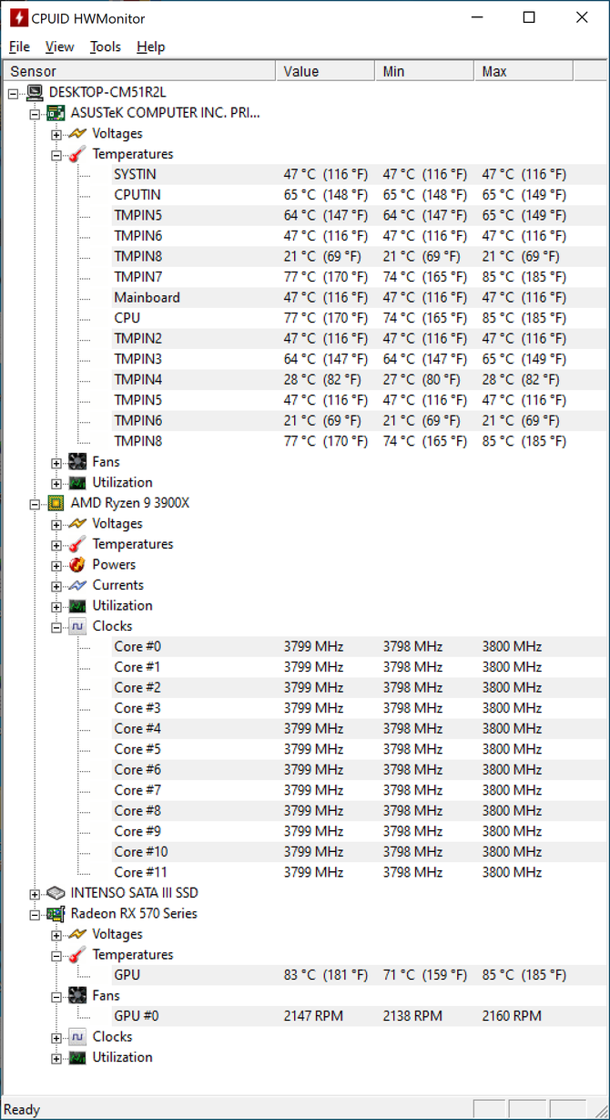Collapse the Ryzen Clocks section
The image size is (610, 1120).
(56, 627)
